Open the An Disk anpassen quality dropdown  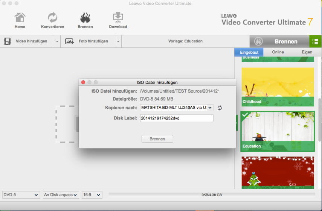click(x=61, y=195)
